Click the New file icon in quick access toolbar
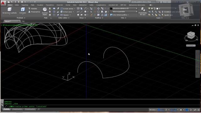 click(9, 2)
